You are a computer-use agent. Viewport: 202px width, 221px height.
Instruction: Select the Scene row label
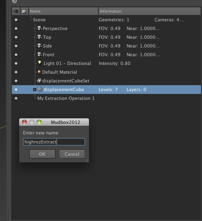click(x=39, y=20)
